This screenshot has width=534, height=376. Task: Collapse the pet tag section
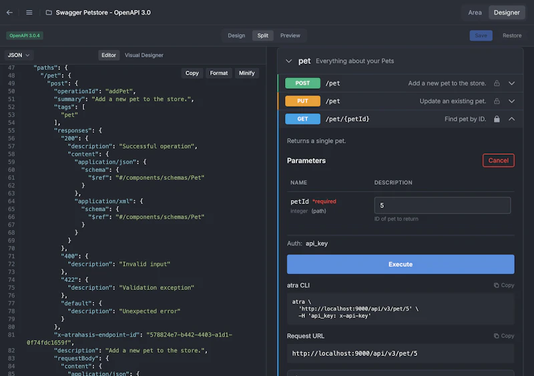pyautogui.click(x=289, y=61)
